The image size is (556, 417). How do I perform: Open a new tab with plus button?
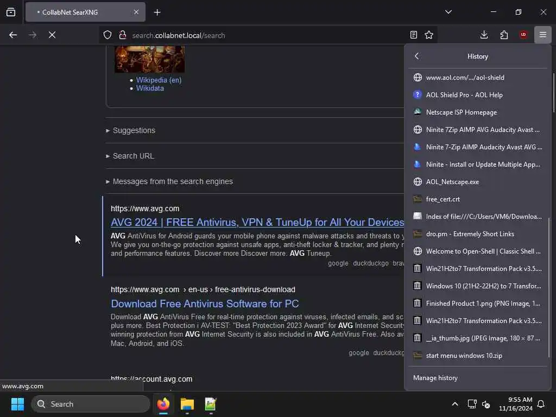(x=157, y=12)
